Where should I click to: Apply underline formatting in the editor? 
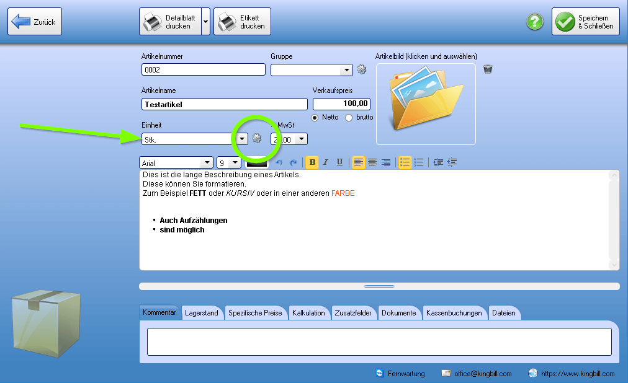click(339, 162)
